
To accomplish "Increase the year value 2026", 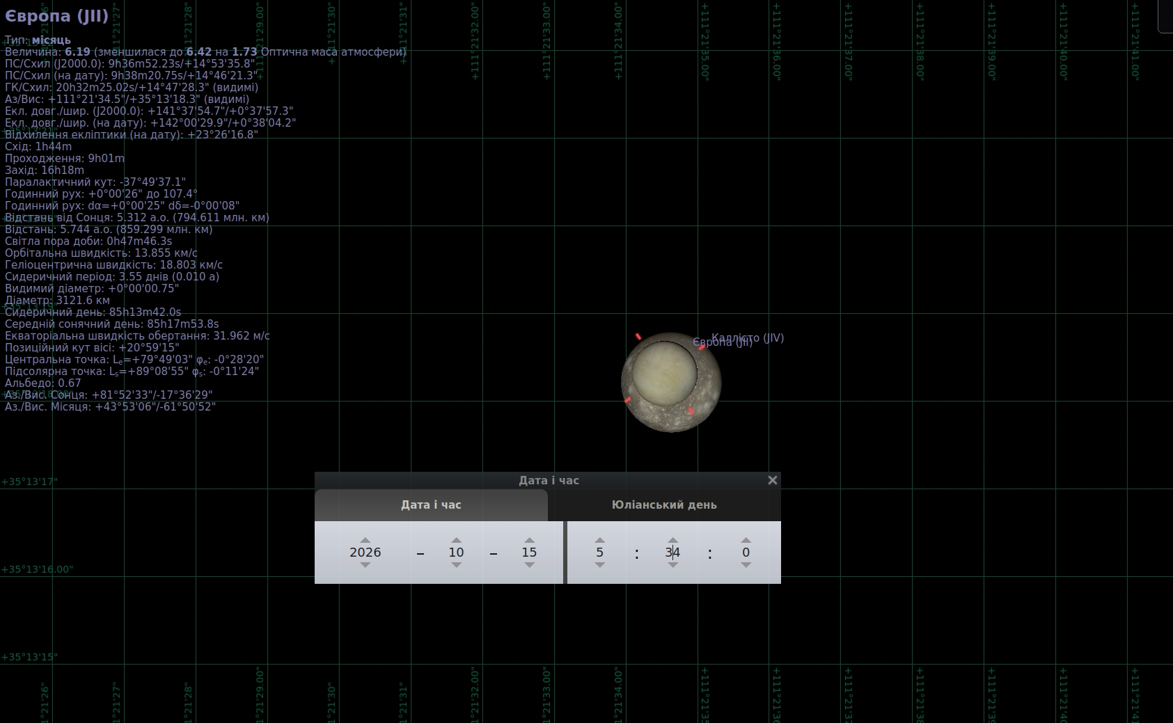I will coord(365,540).
